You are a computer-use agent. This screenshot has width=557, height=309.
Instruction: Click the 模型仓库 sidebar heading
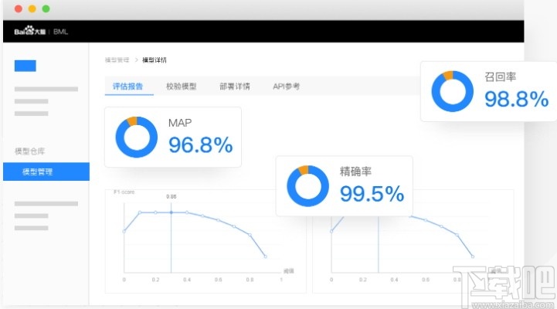click(x=30, y=151)
